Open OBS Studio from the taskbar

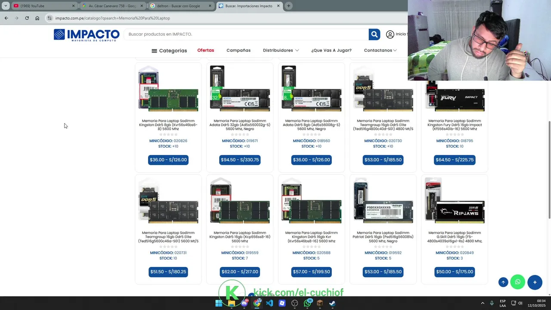(295, 303)
